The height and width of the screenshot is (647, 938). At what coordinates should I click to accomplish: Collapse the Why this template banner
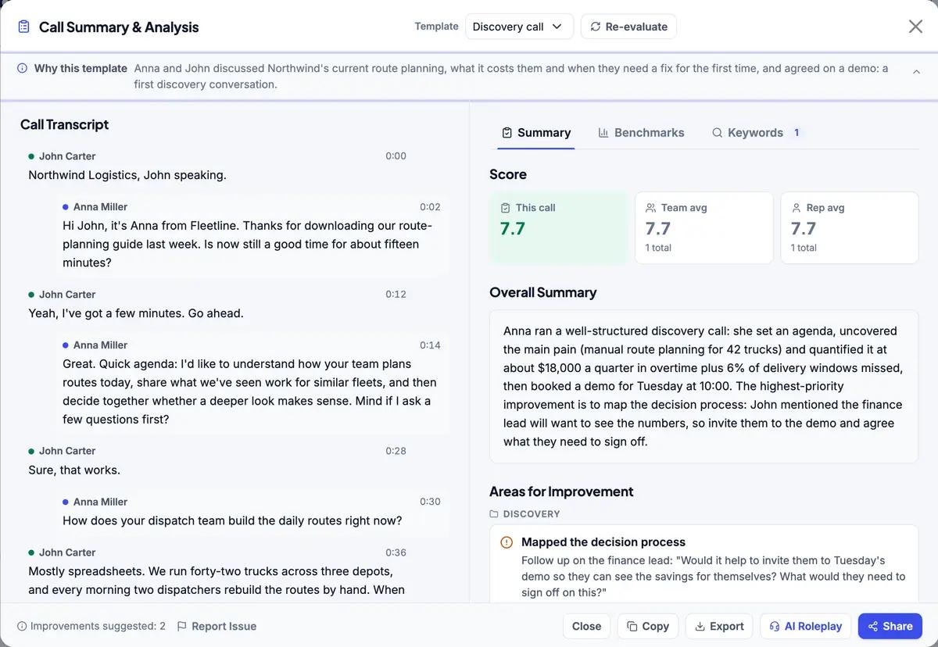coord(916,71)
